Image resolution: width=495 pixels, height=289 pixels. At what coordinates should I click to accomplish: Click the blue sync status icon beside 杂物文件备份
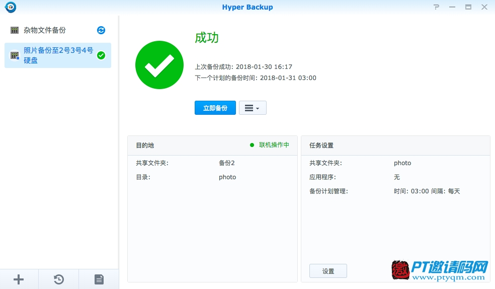[x=101, y=30]
